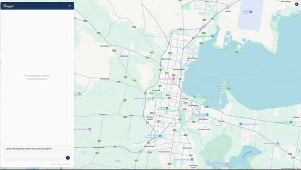Click the Geelong city label
This screenshot has width=301, height=170.
pyautogui.click(x=184, y=99)
